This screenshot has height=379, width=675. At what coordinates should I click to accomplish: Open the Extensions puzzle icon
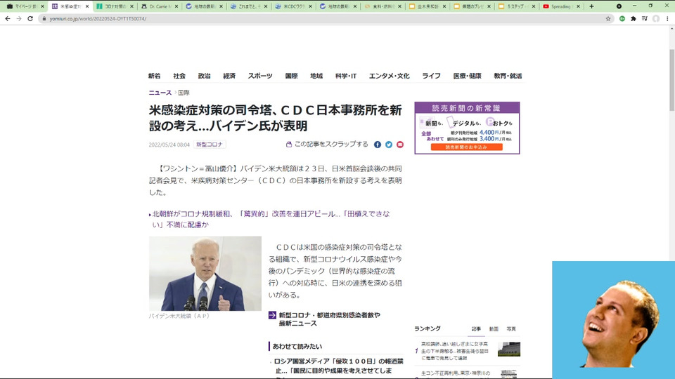(634, 18)
